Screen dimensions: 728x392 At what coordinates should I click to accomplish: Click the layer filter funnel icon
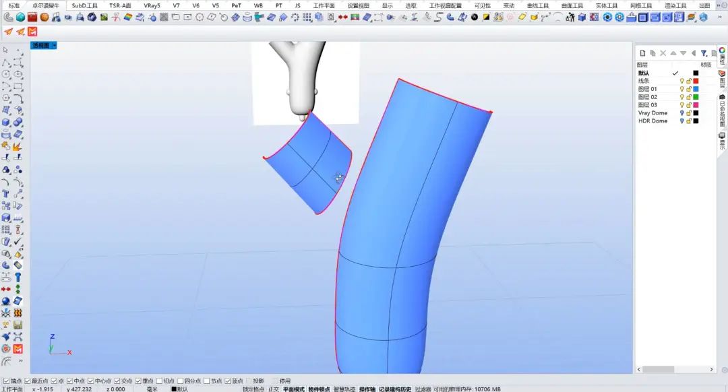pyautogui.click(x=704, y=53)
